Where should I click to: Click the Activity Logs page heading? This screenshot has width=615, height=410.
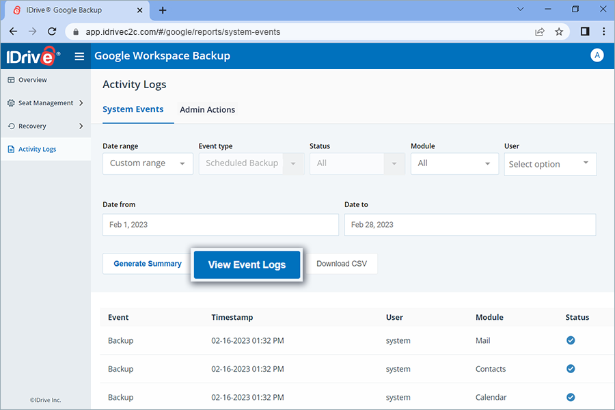[135, 84]
